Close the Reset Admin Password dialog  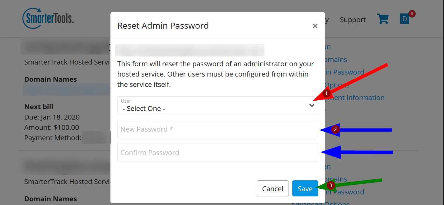[315, 26]
